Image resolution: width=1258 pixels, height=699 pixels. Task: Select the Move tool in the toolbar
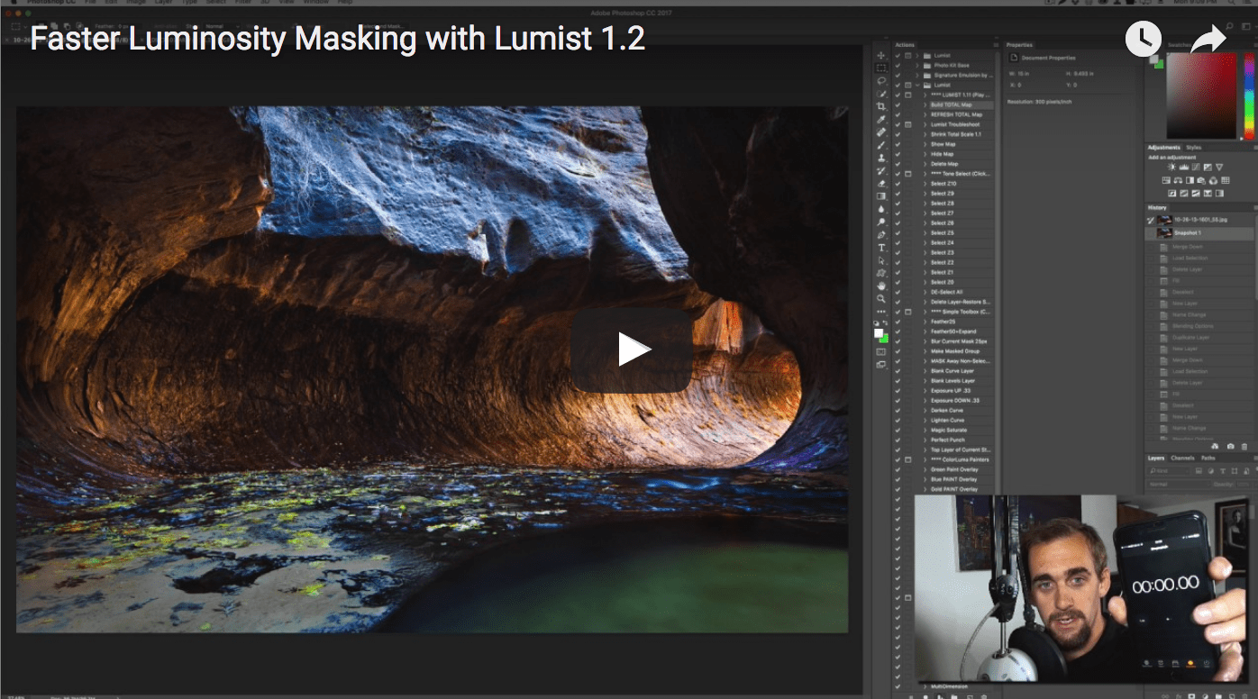(x=881, y=56)
